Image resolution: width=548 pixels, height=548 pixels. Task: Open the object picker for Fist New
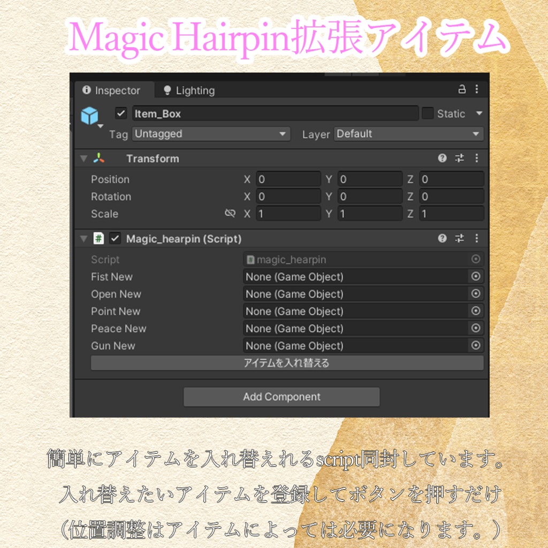[476, 277]
